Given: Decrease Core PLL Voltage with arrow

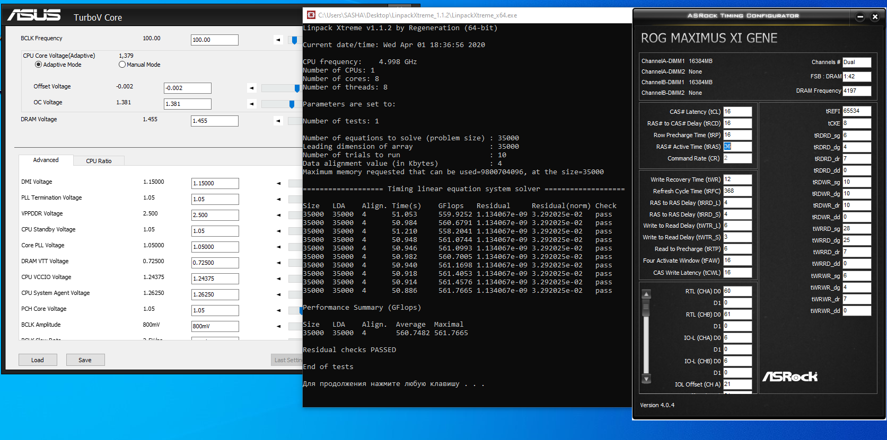Looking at the screenshot, I should coord(278,247).
